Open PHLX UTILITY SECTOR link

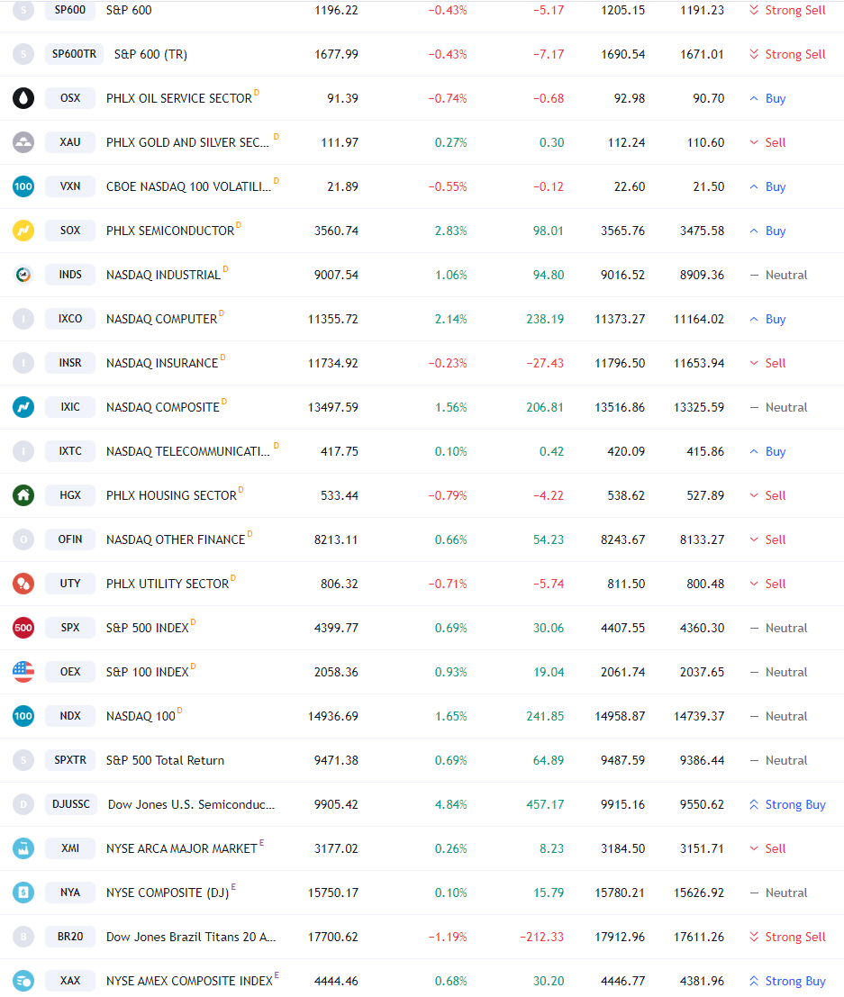coord(168,584)
